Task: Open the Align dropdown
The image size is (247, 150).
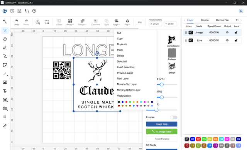Action: tap(117, 22)
